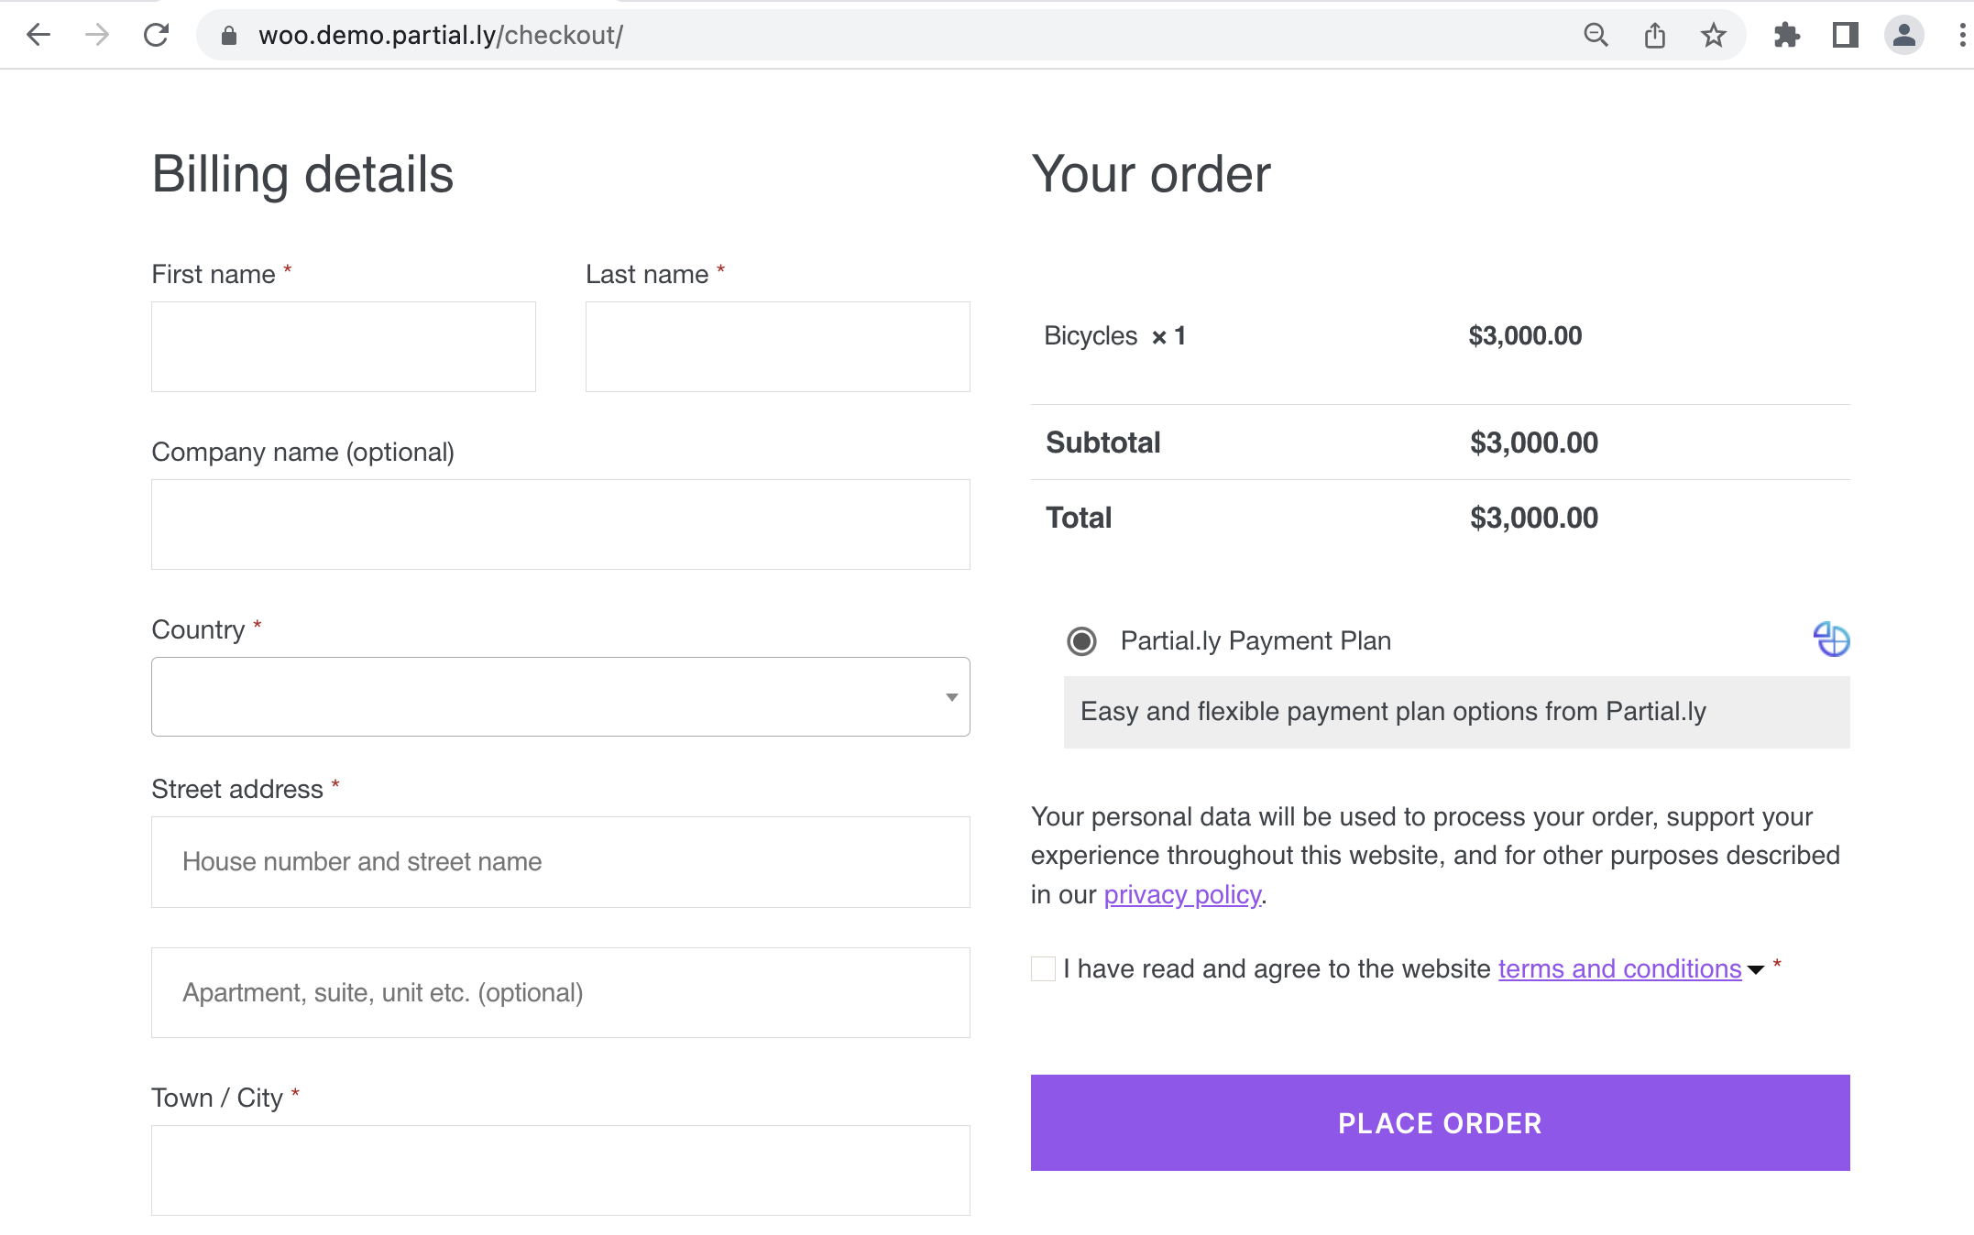Open the browser extensions puzzle icon
The image size is (1974, 1235).
1786,35
